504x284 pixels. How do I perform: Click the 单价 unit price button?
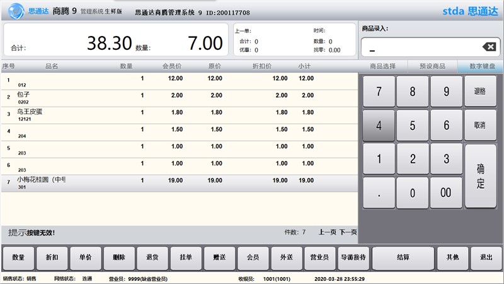(86, 257)
